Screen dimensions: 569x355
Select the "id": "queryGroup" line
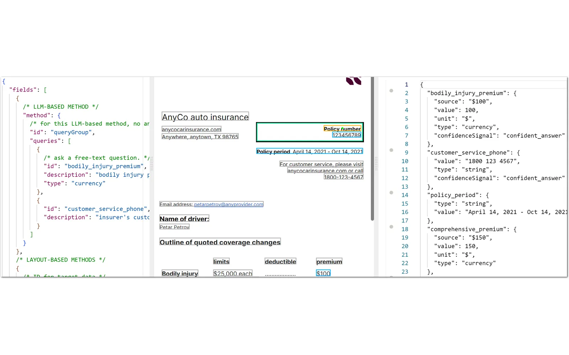click(62, 132)
